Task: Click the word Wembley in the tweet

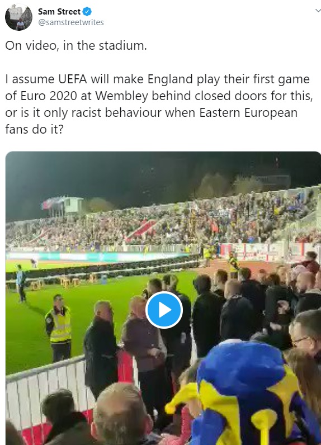Action: [121, 96]
